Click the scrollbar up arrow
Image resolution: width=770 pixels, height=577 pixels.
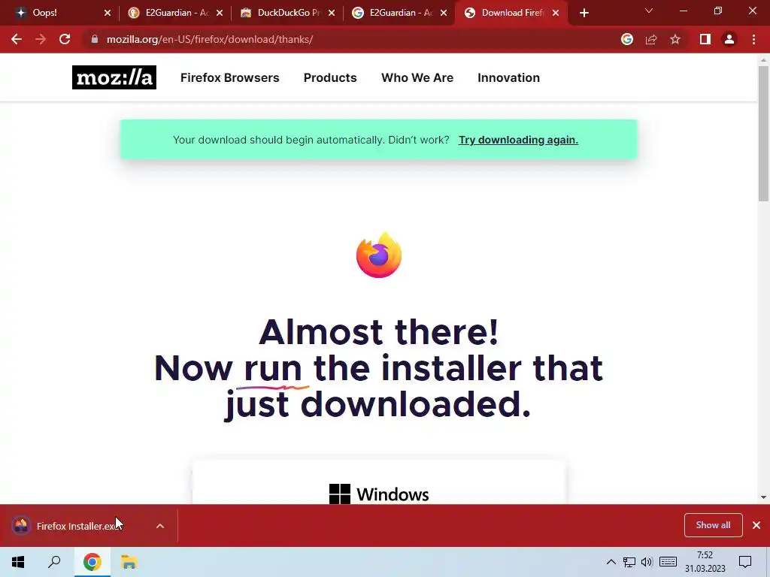pos(763,60)
